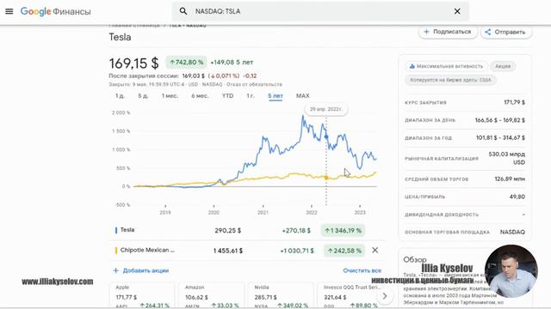This screenshot has width=551, height=309.
Task: Remove Chipotle Mexican comparison with X
Action: 375,250
